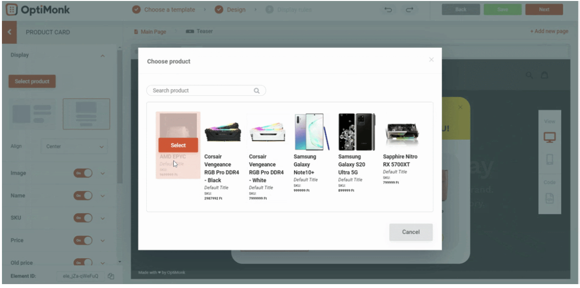Switch to mobile phone view
This screenshot has width=580, height=288.
click(x=550, y=160)
